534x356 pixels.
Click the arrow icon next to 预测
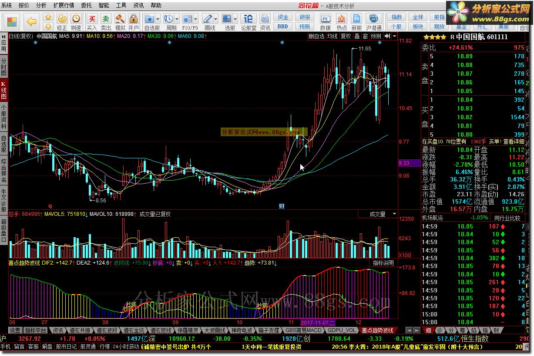[x=387, y=37]
